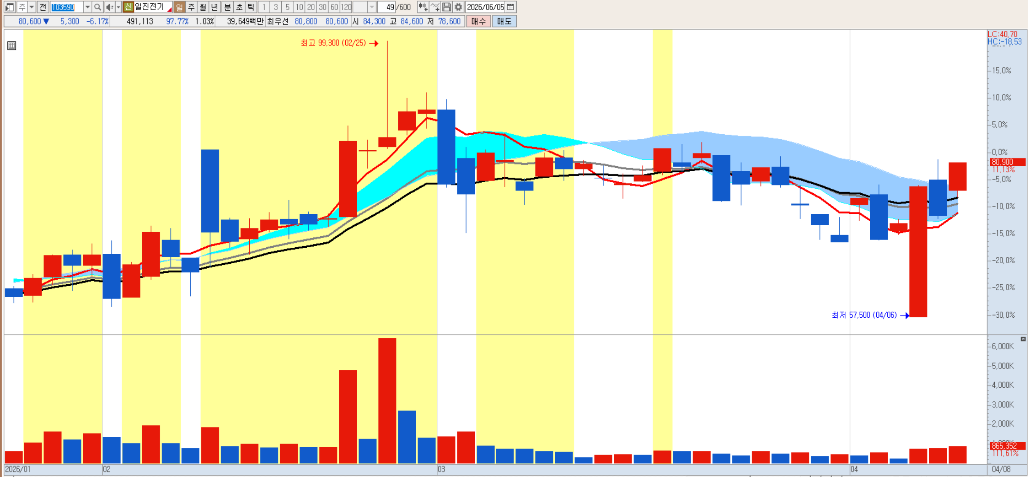Click the candle count field showing 49
Image resolution: width=1028 pixels, height=477 pixels.
point(386,7)
